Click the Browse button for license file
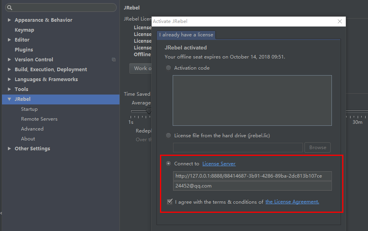The width and height of the screenshot is (368, 231). point(318,148)
